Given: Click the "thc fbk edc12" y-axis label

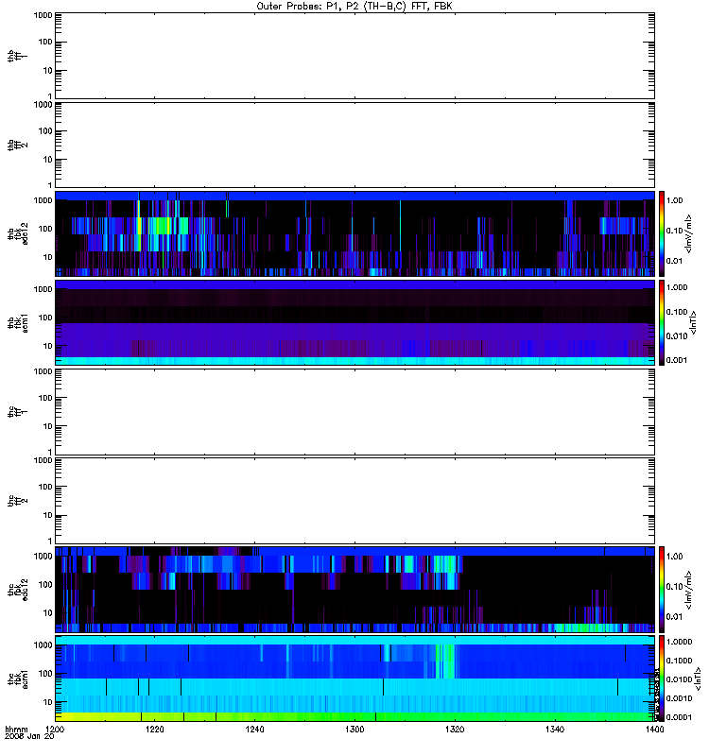Looking at the screenshot, I should (x=18, y=589).
